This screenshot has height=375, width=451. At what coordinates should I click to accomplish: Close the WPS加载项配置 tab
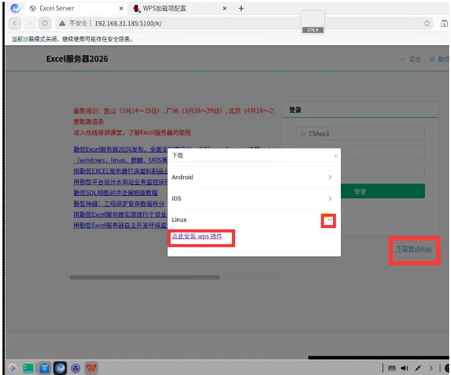tap(225, 8)
